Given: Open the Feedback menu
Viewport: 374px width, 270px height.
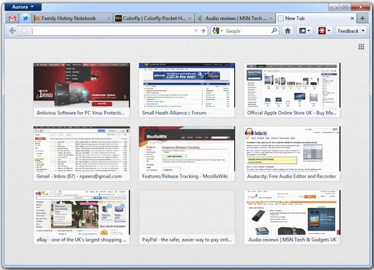Looking at the screenshot, I should tap(351, 31).
